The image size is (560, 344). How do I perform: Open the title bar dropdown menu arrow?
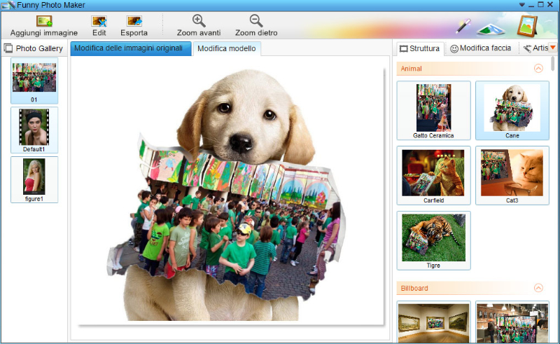point(522,5)
